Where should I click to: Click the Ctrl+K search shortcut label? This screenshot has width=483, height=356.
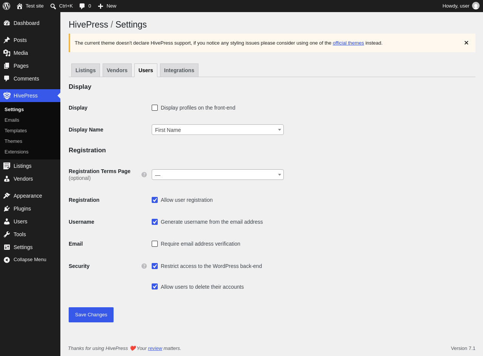click(x=66, y=6)
